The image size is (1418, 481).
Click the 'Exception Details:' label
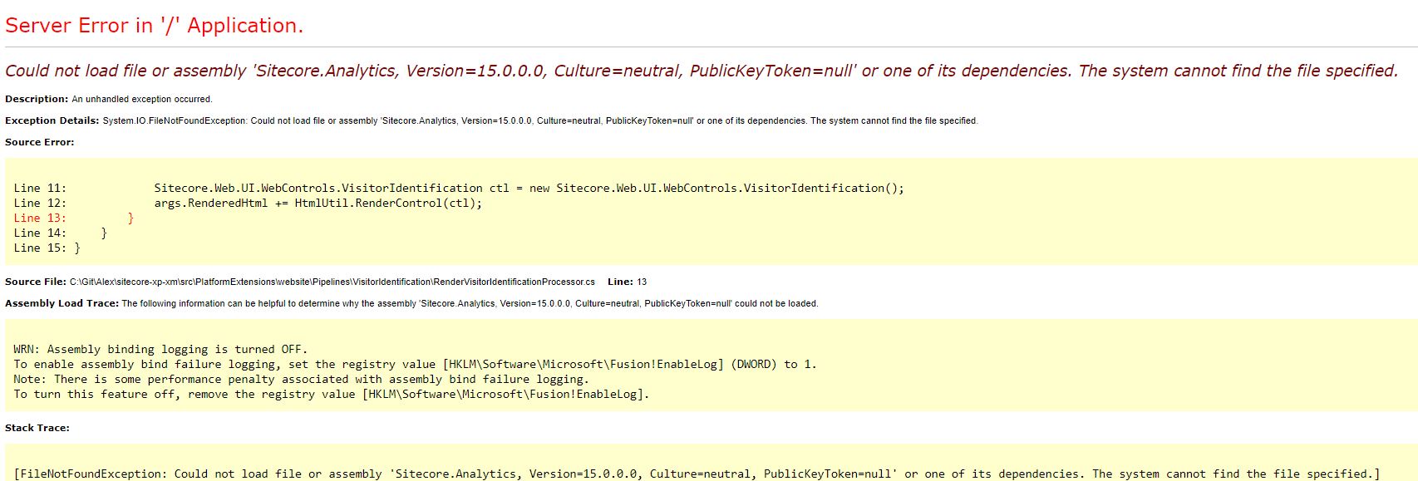(x=52, y=120)
